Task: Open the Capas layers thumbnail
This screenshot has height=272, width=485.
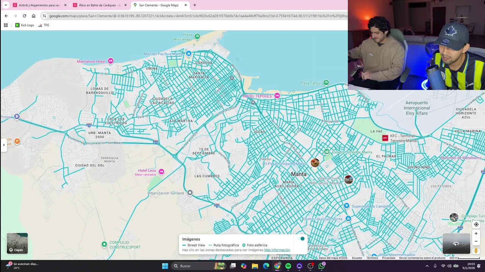Action: point(17,243)
